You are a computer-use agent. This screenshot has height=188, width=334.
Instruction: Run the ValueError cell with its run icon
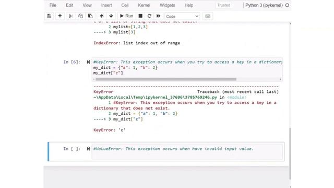[x=88, y=149]
